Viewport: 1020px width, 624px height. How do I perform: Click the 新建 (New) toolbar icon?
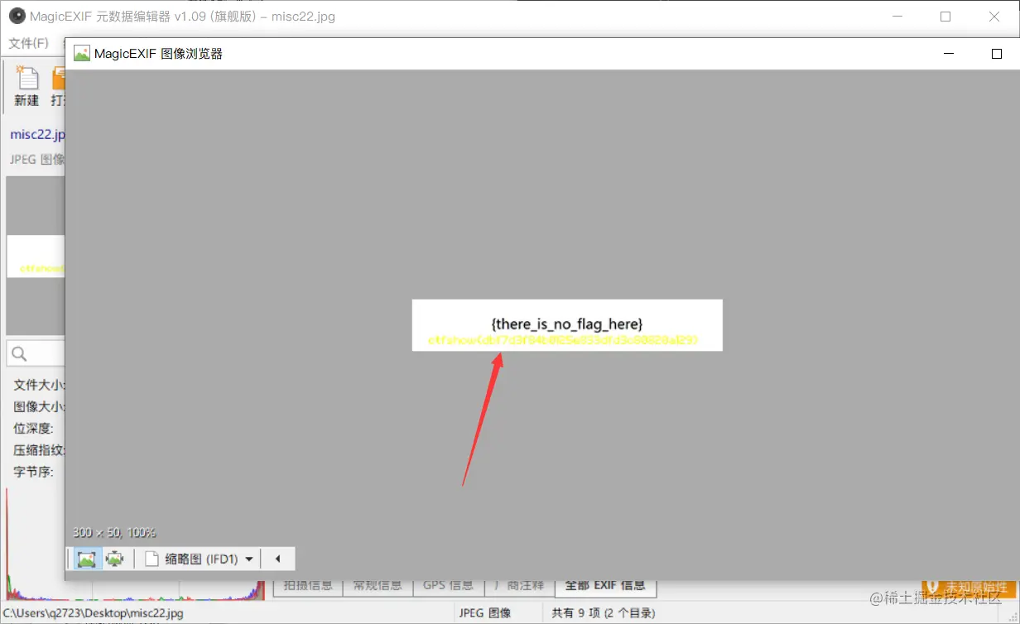(26, 88)
